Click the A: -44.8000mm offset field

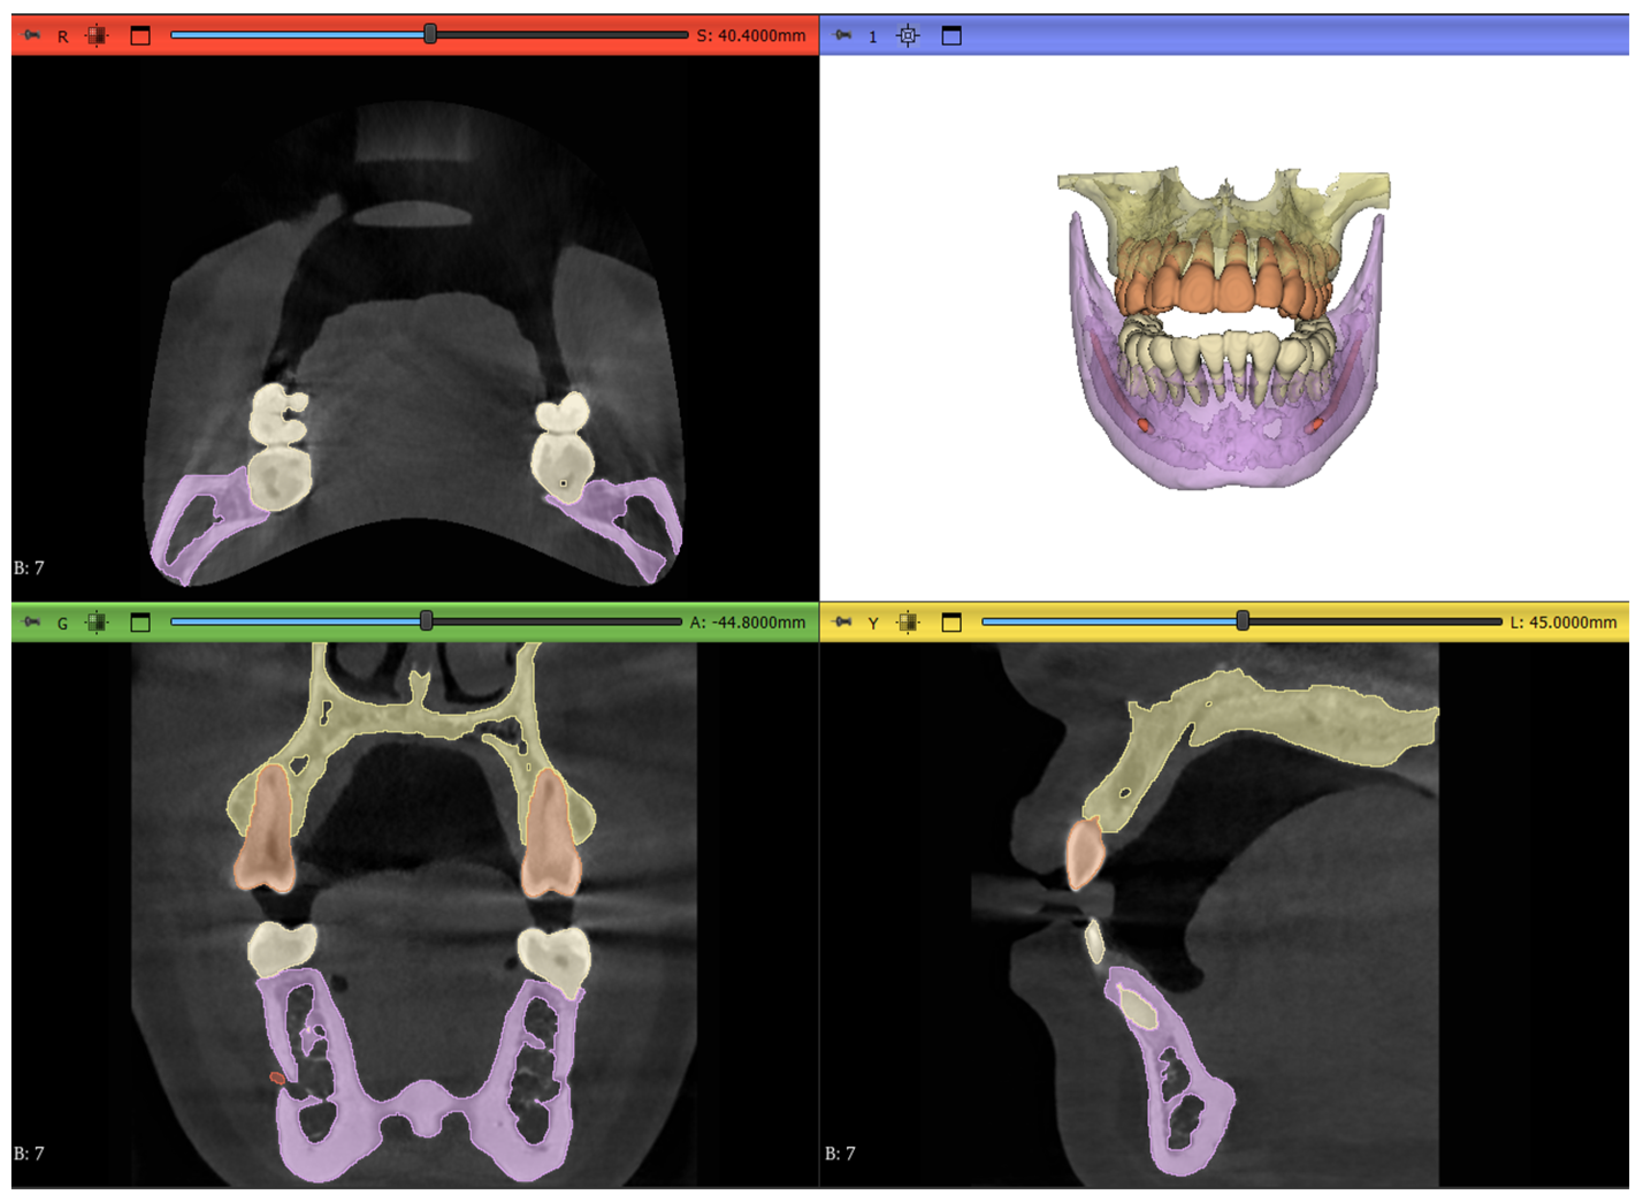click(747, 623)
